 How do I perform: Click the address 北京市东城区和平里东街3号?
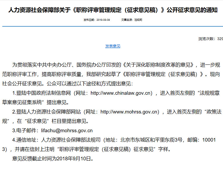pos(151,140)
